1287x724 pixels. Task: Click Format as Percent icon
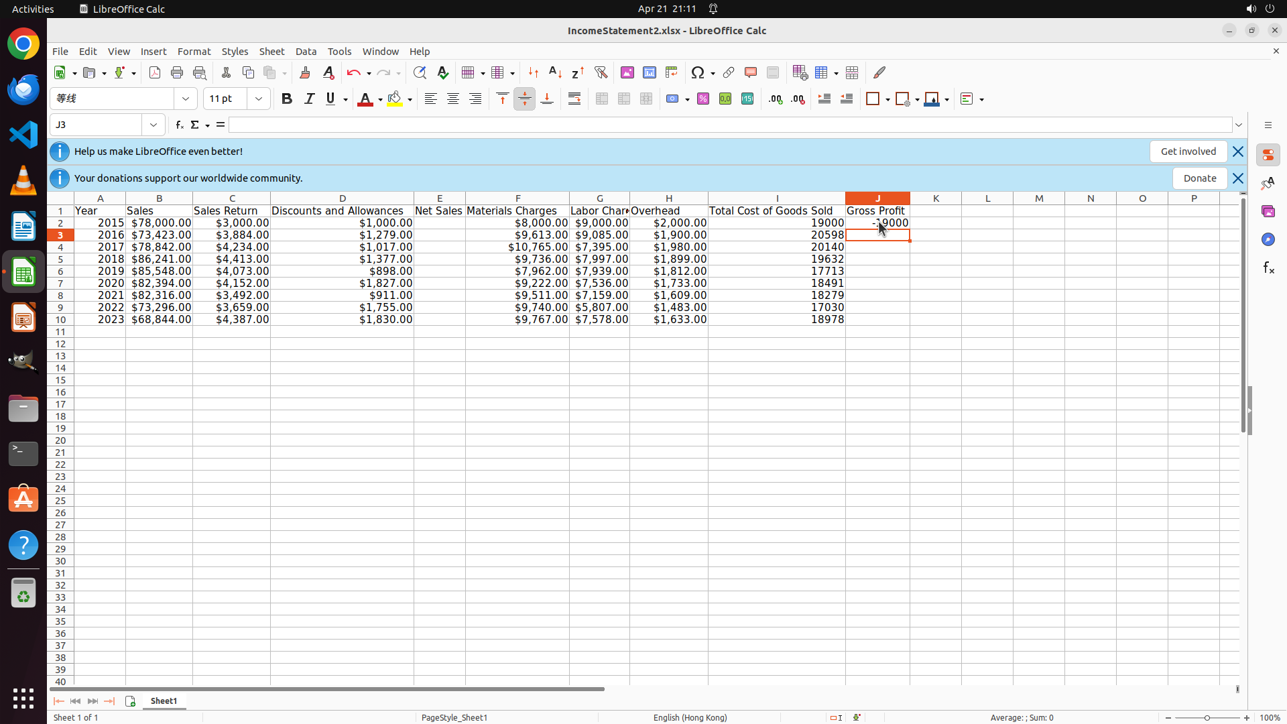[x=702, y=99]
